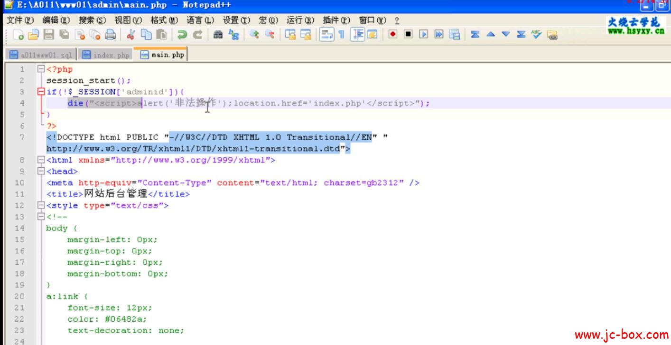Open the 格式(M) menu
Viewport: 671px width, 345px height.
(x=164, y=20)
